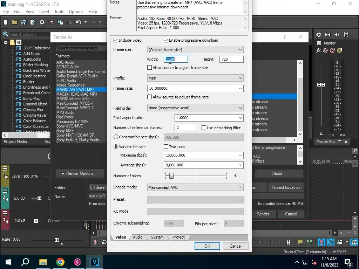Open Encode mode dropdown

[x=195, y=187]
